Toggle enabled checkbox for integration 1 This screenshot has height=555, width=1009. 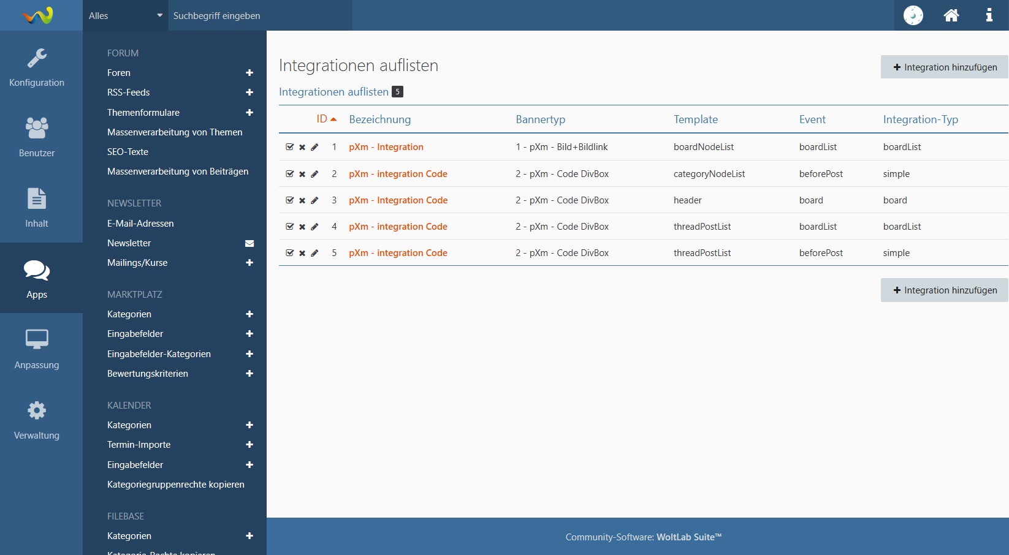click(290, 147)
